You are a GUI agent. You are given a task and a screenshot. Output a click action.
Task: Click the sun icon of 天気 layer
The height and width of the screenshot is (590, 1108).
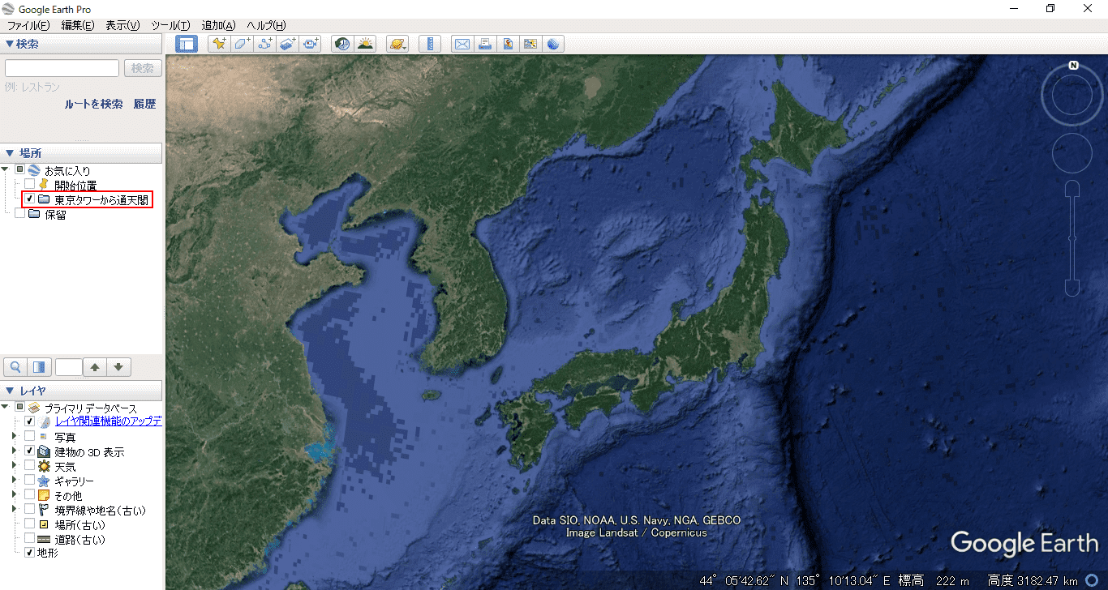click(44, 466)
